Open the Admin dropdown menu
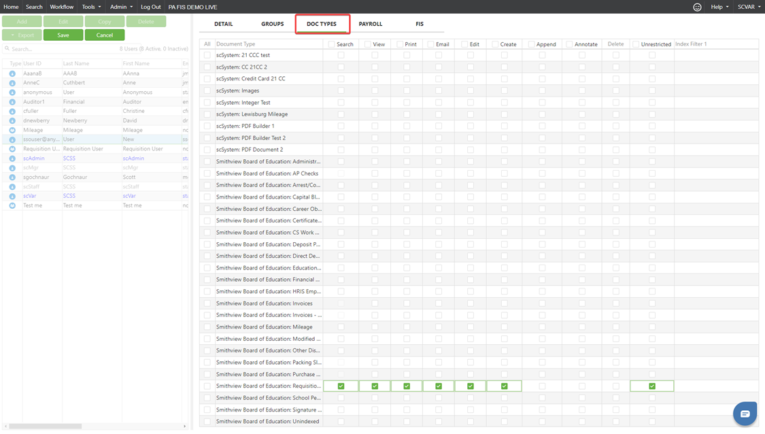The width and height of the screenshot is (765, 434). click(121, 7)
